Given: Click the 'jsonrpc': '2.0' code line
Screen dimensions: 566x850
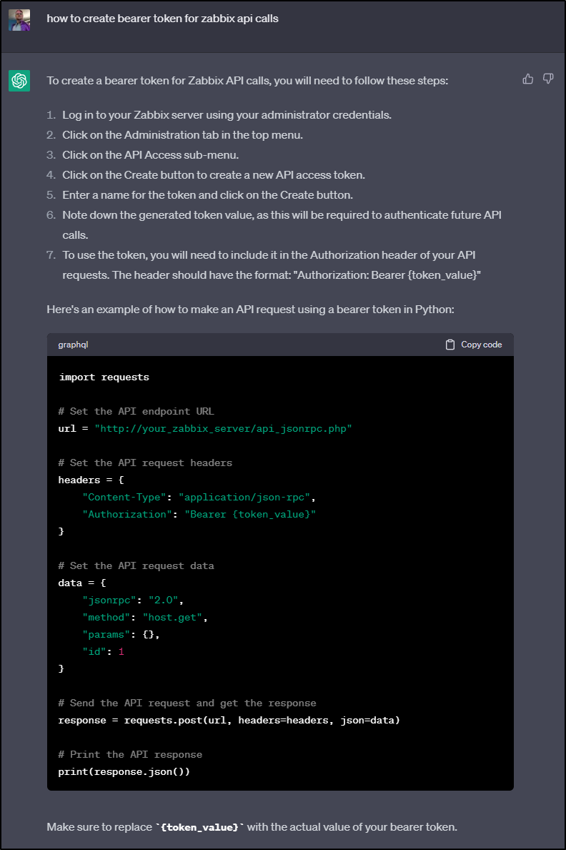Looking at the screenshot, I should [133, 600].
